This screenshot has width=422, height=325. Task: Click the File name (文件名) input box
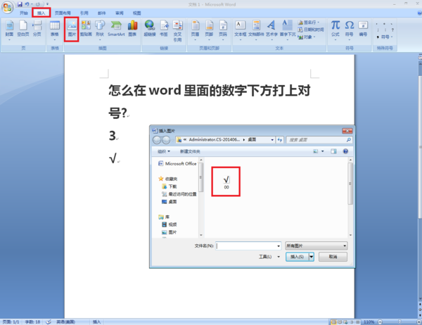[249, 246]
